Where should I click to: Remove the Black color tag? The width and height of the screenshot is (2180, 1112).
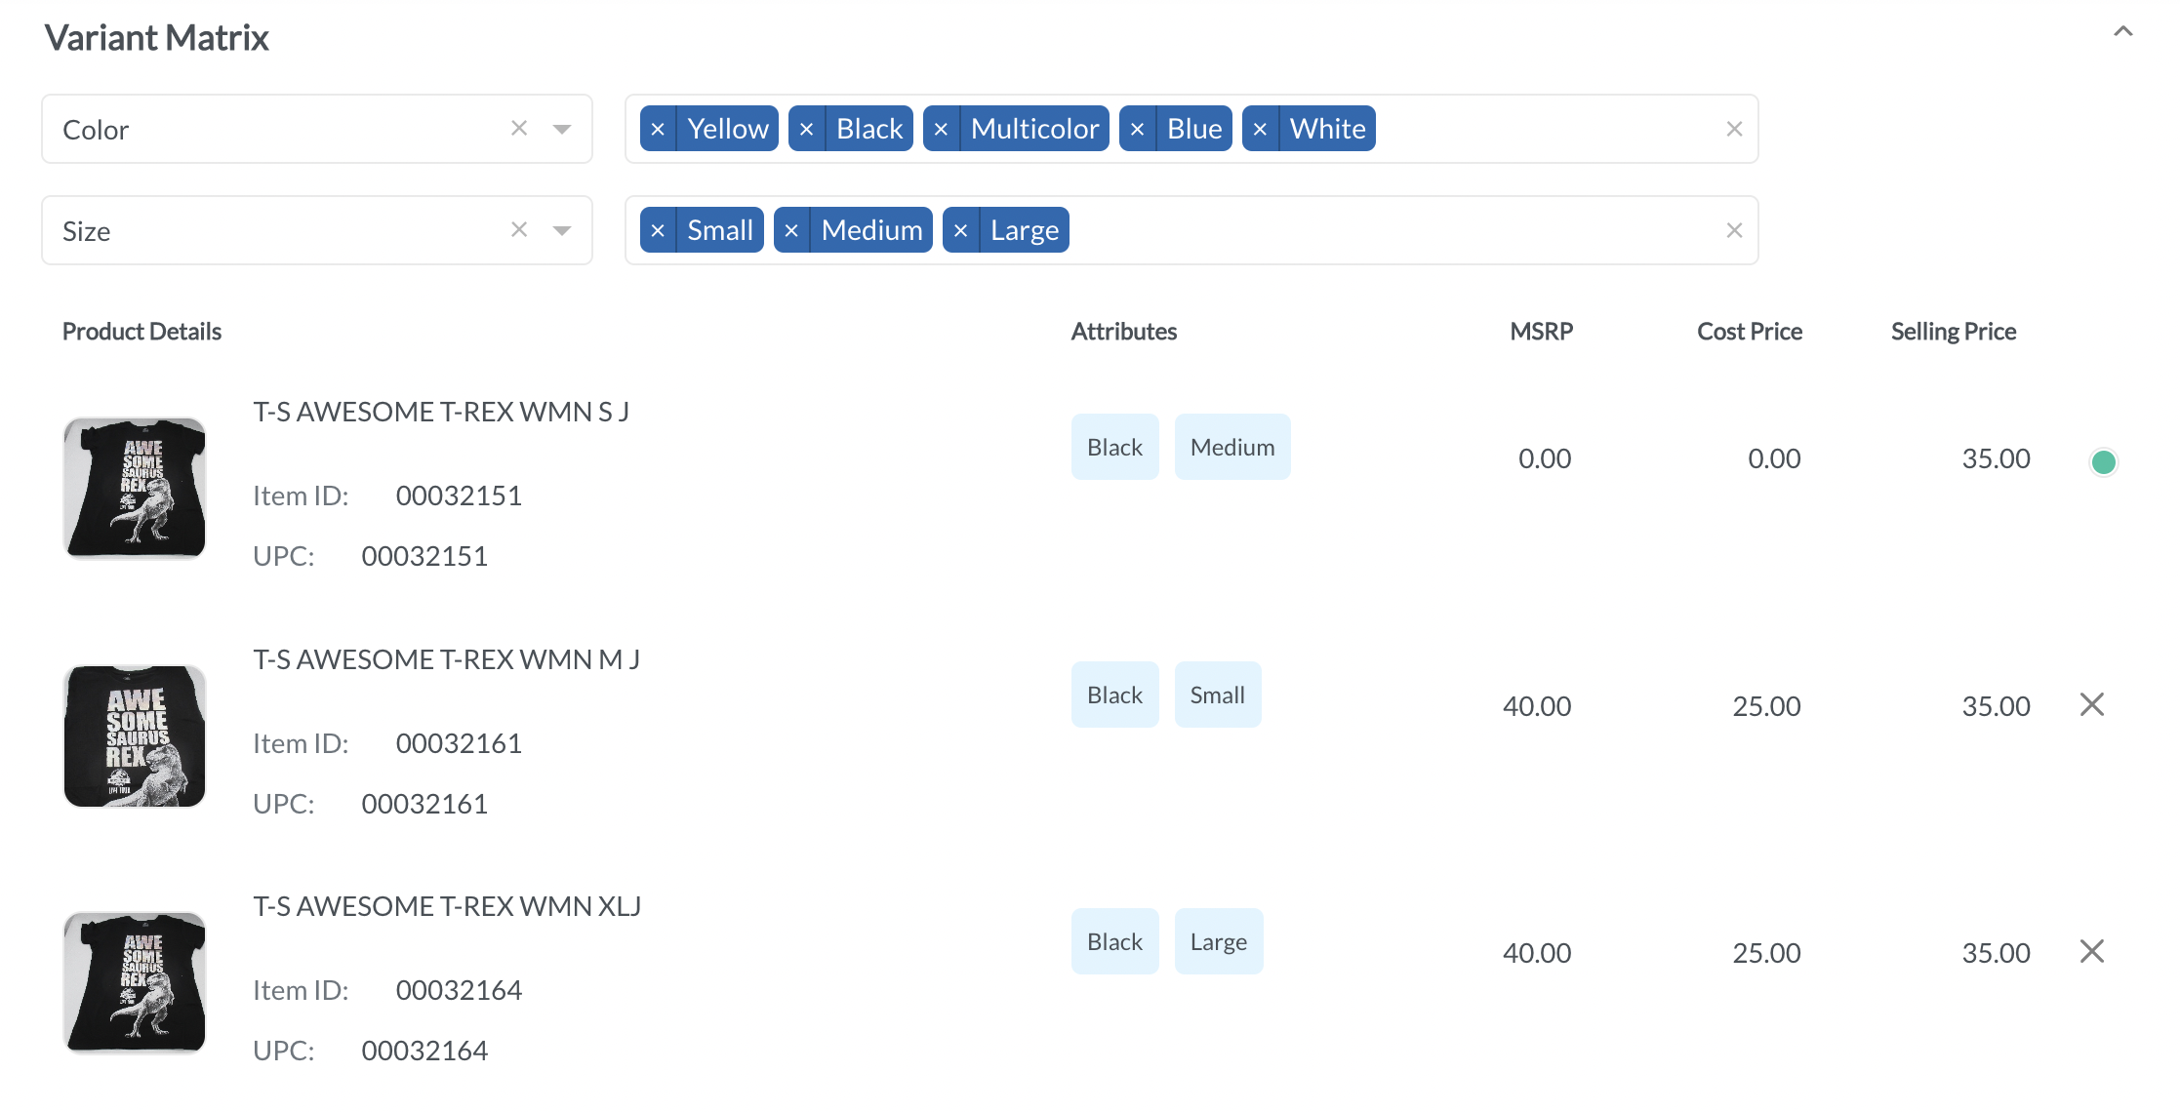click(x=807, y=129)
